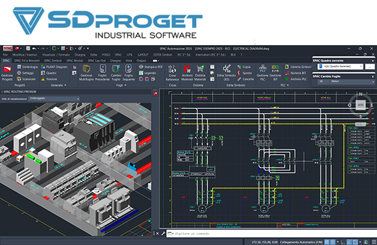Click the SPAC application logo button
Image resolution: width=377 pixels, height=245 pixels.
(8, 48)
